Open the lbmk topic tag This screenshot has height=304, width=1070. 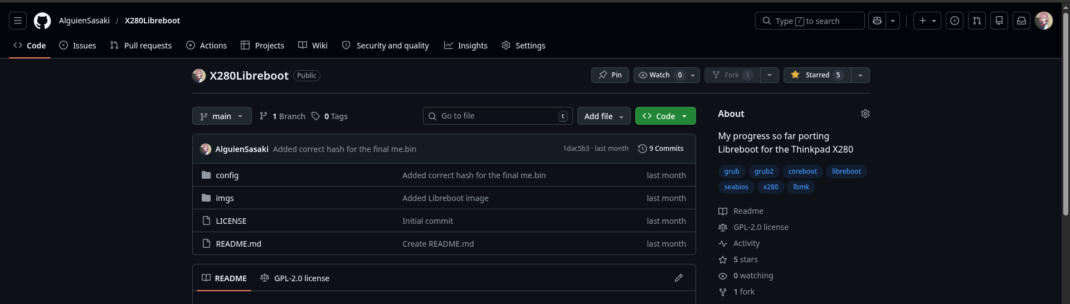[x=801, y=187]
